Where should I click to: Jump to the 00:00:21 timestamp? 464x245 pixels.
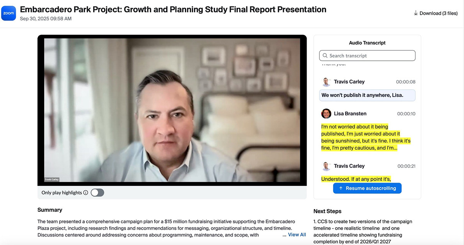pos(406,166)
